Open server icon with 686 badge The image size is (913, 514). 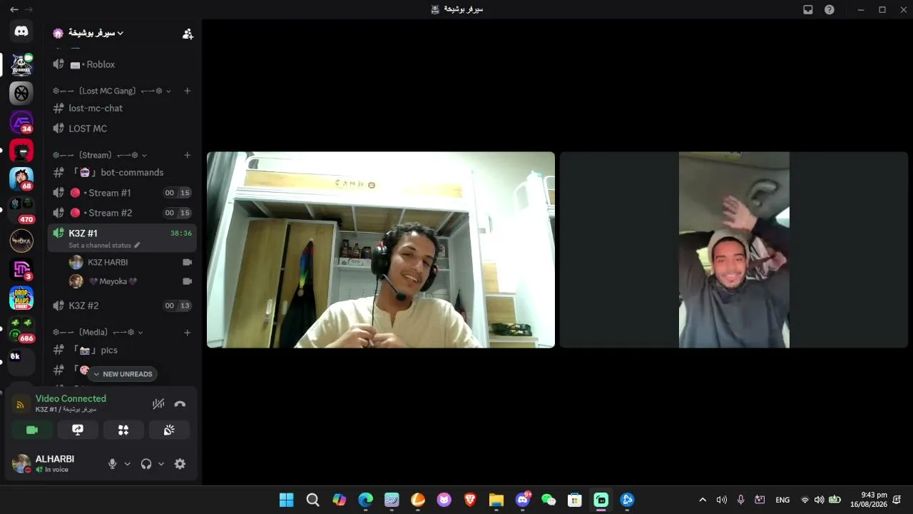point(21,330)
